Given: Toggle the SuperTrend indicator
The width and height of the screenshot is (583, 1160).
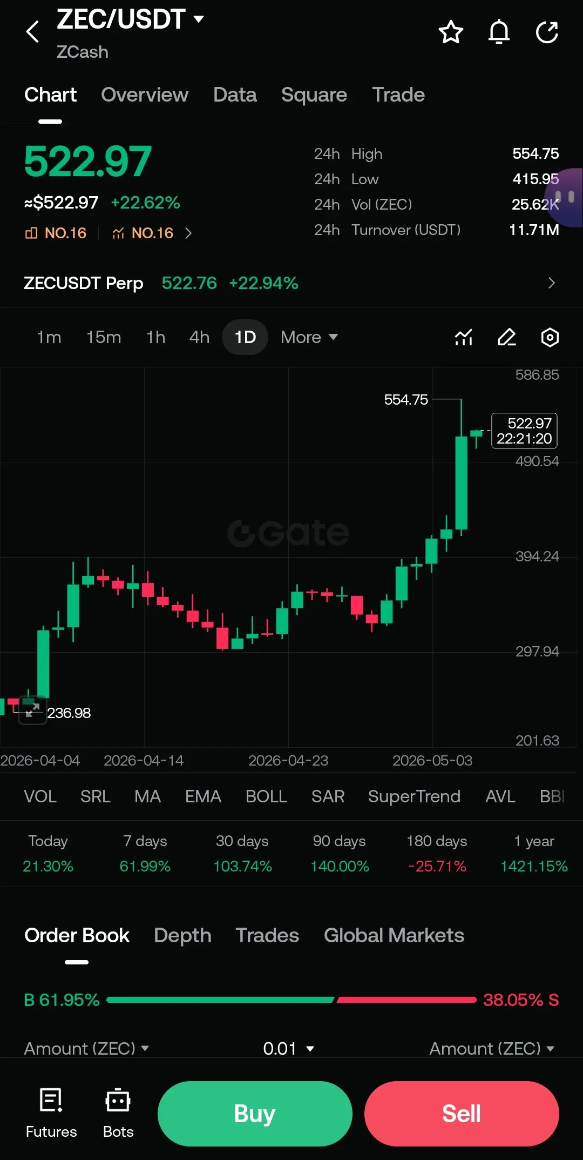Looking at the screenshot, I should (414, 796).
